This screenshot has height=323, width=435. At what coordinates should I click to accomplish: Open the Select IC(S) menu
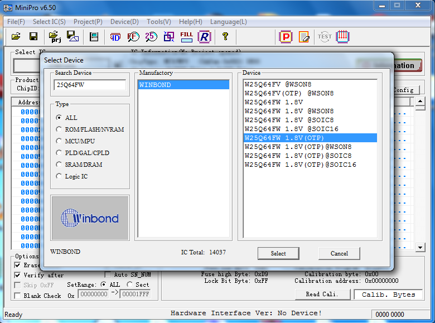pos(49,22)
